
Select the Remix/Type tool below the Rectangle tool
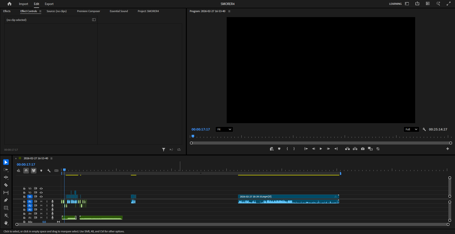click(x=6, y=215)
